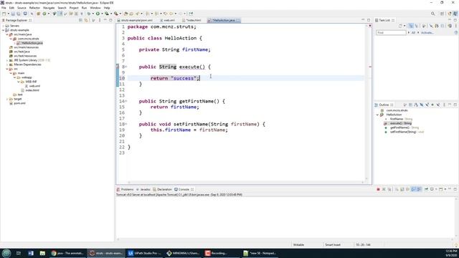Viewport: 459px width, 258px height.
Task: Open the Package Explorer view menu
Action: (x=100, y=20)
